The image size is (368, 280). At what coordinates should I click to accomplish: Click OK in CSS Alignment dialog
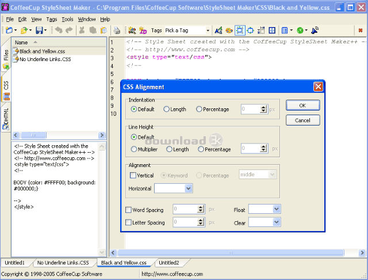click(302, 105)
